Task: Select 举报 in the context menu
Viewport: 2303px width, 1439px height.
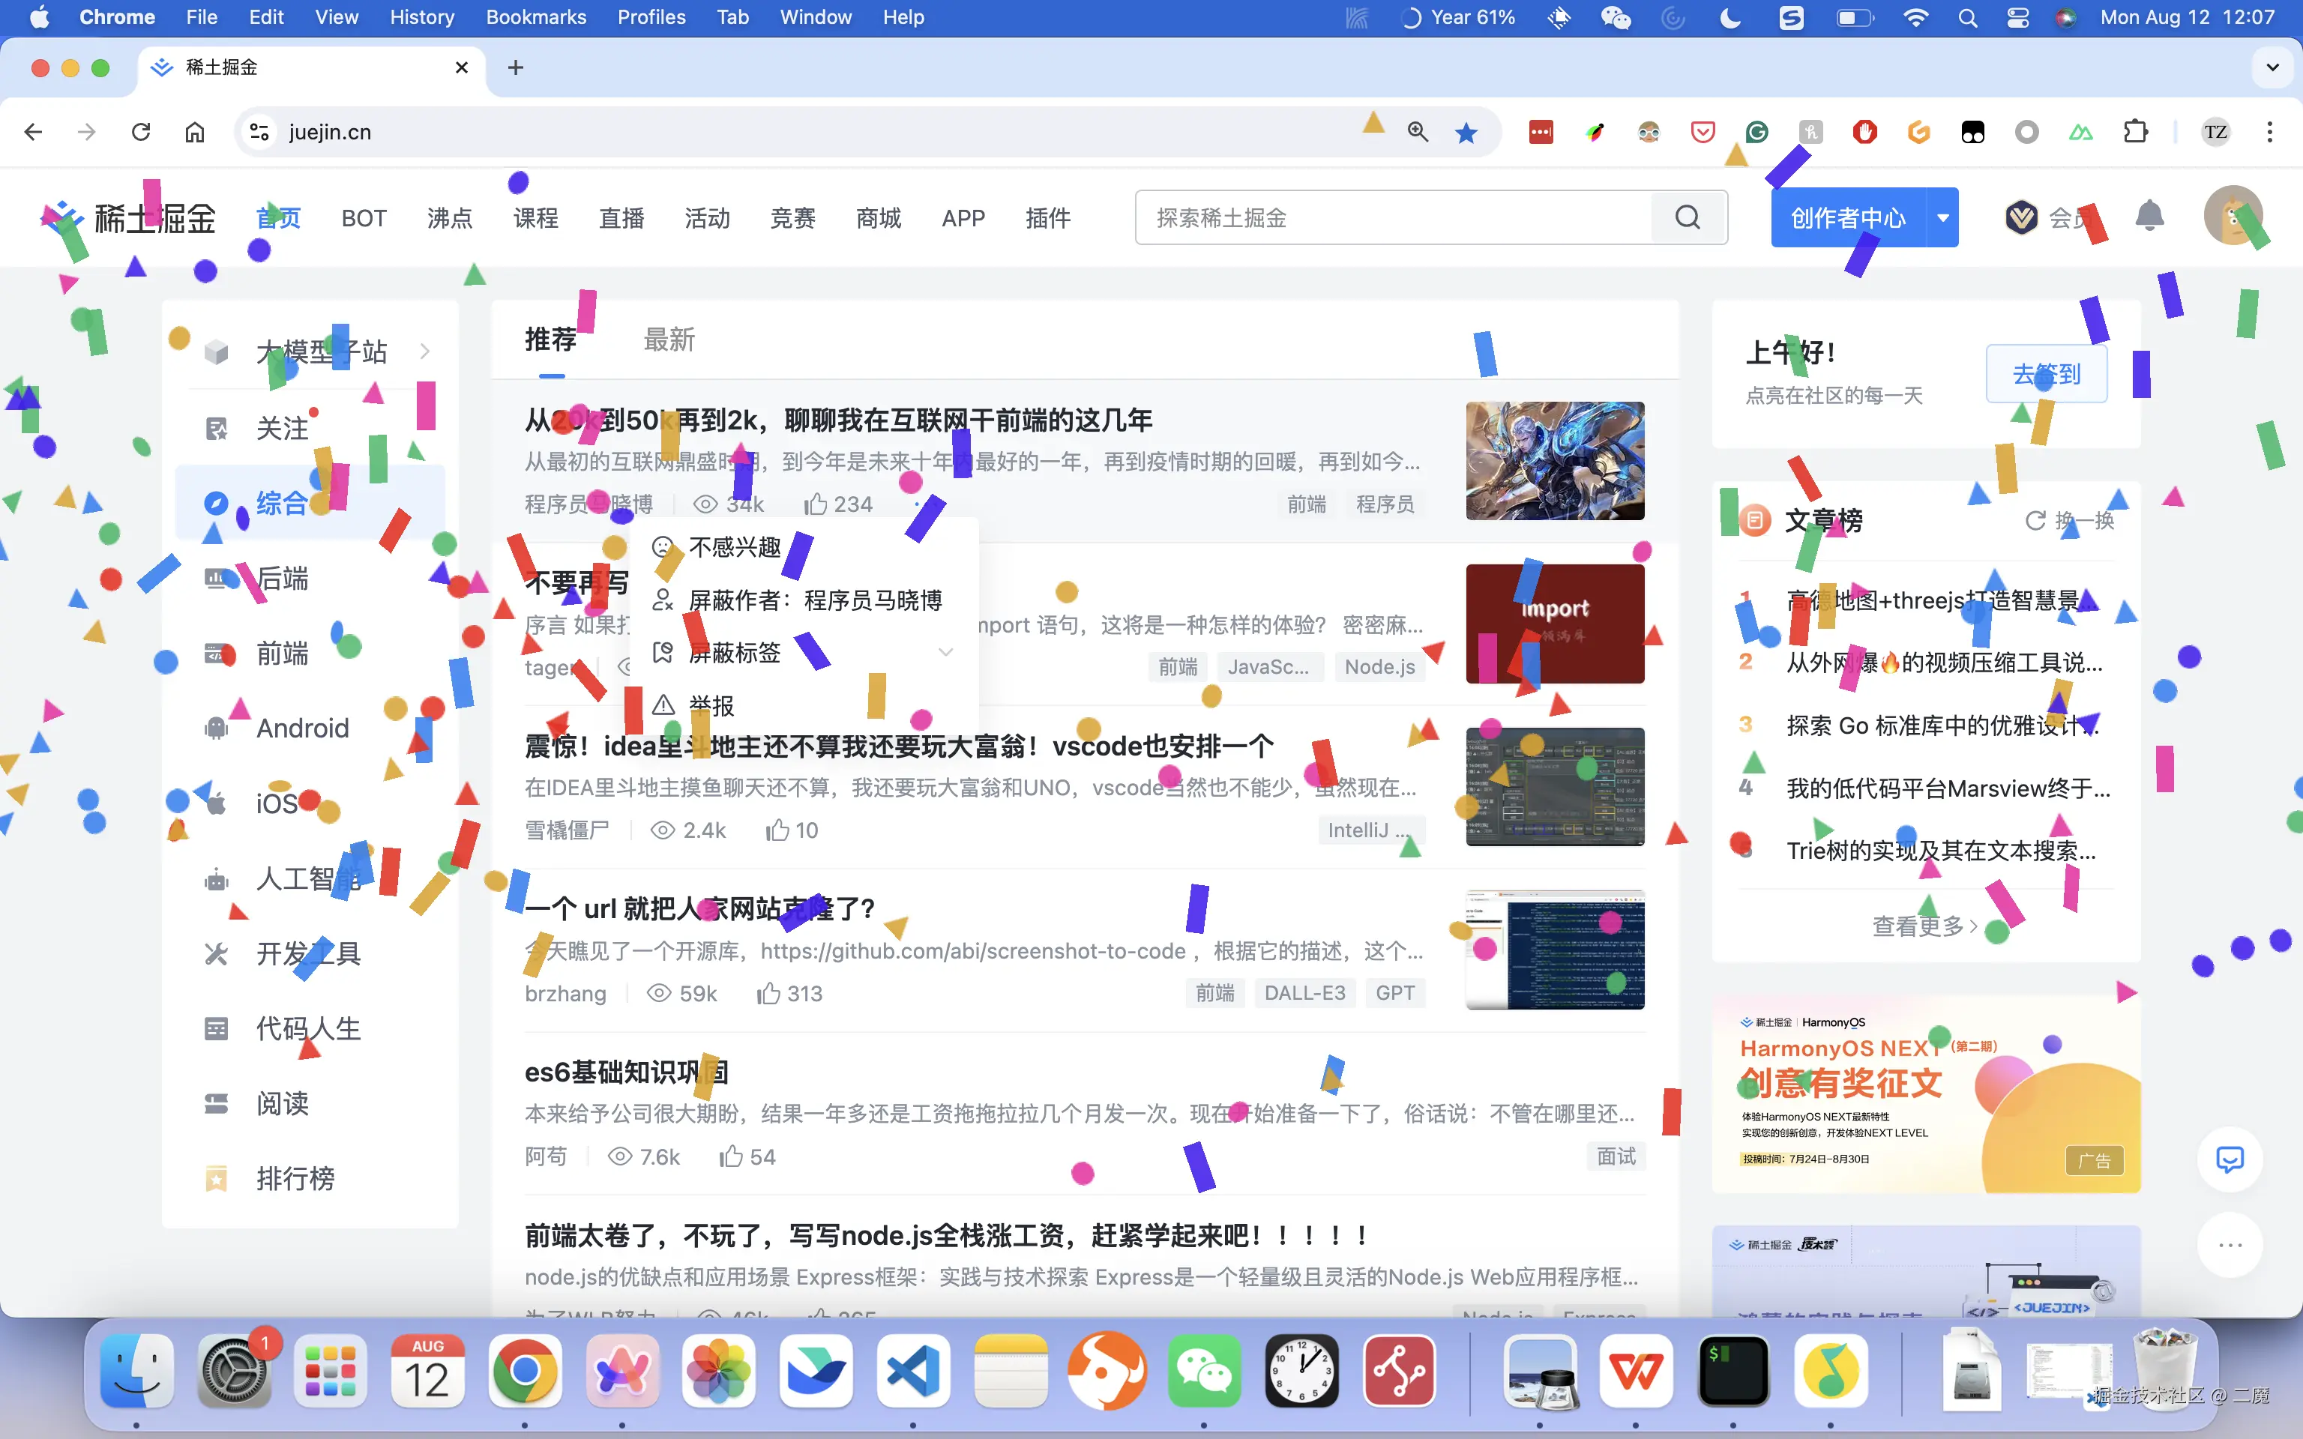Action: (711, 705)
